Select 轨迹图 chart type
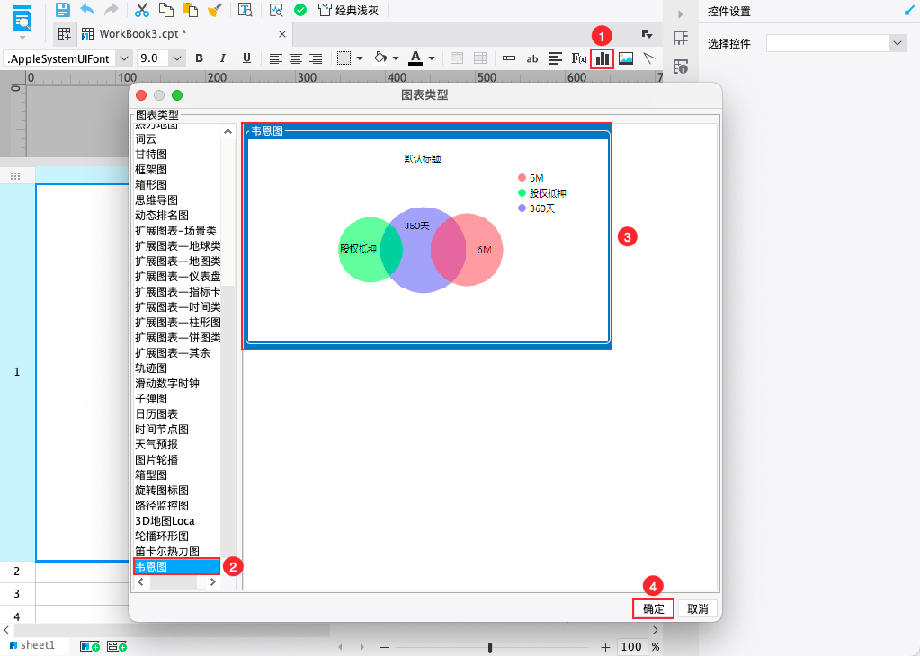Screen dimensions: 920x656 tap(151, 368)
